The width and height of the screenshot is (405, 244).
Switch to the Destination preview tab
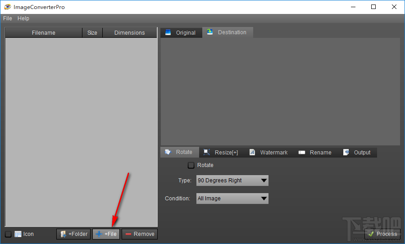[x=228, y=32]
